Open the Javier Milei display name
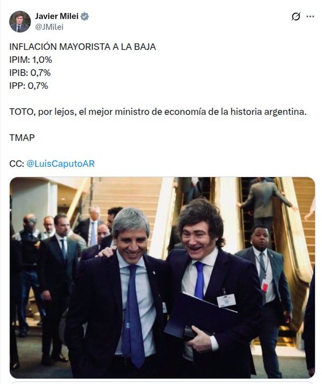322x384 pixels. click(57, 16)
